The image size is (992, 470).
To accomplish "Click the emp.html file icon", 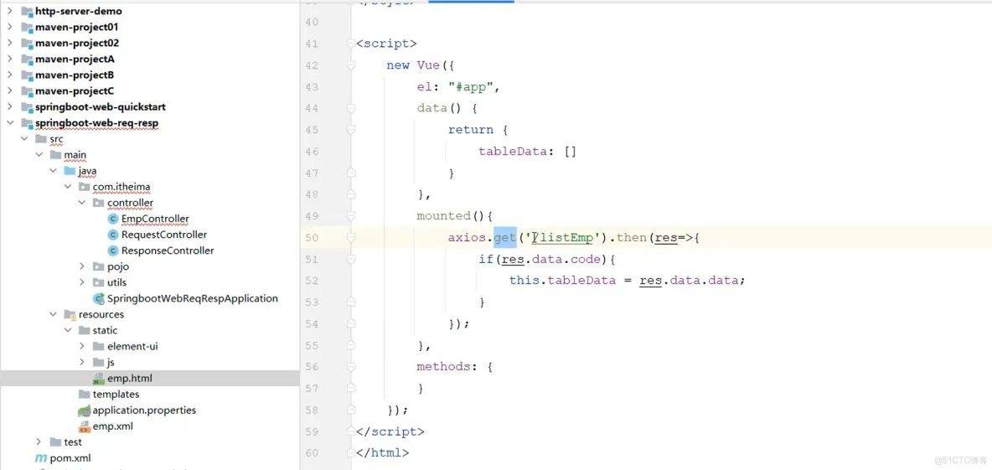I will 99,379.
